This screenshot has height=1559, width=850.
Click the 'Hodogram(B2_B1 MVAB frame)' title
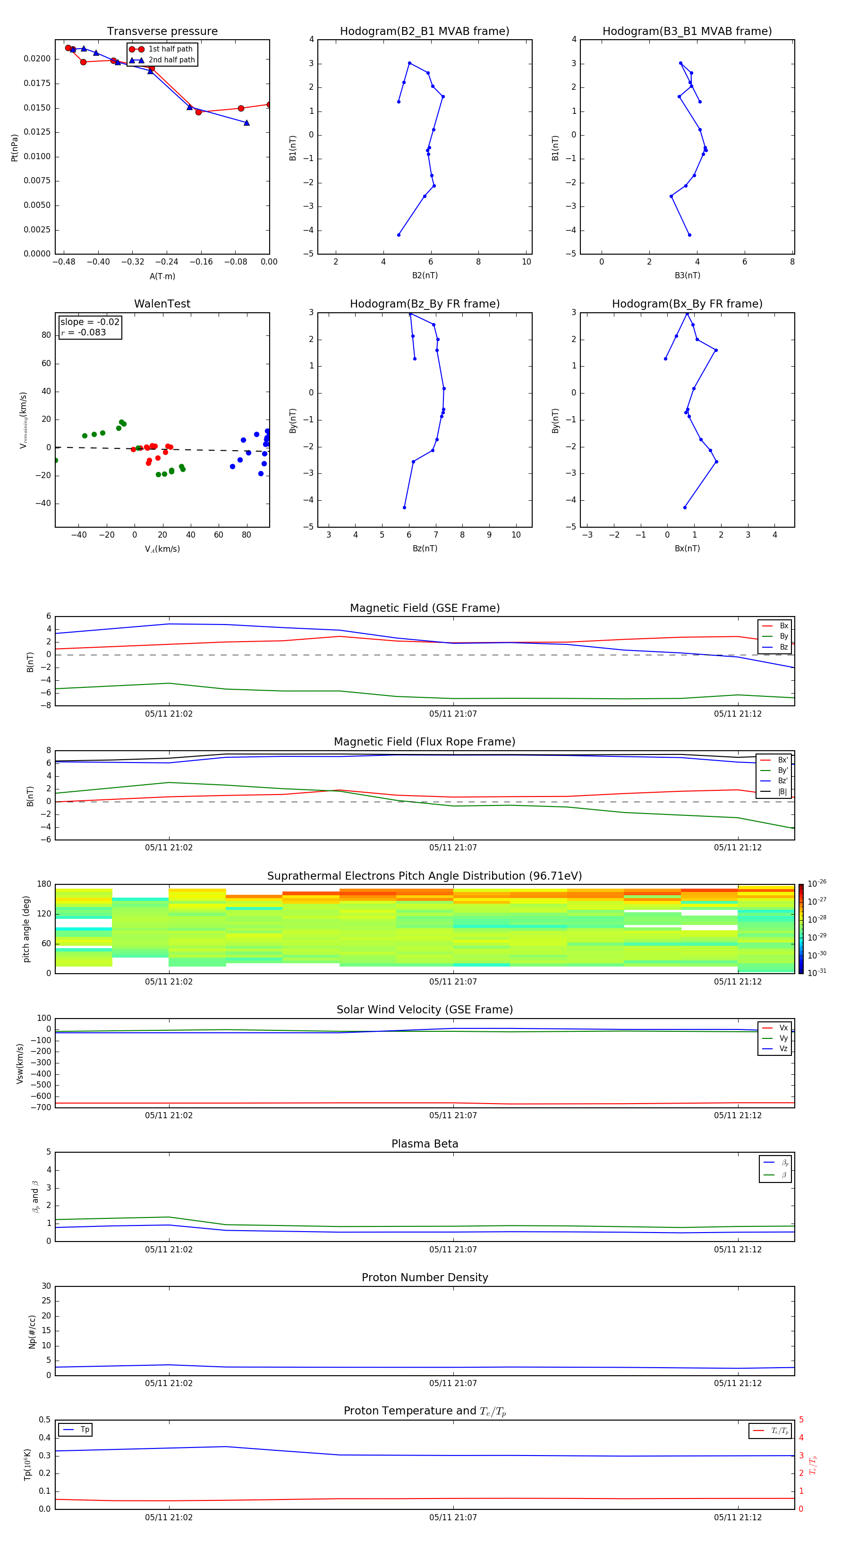pyautogui.click(x=425, y=32)
